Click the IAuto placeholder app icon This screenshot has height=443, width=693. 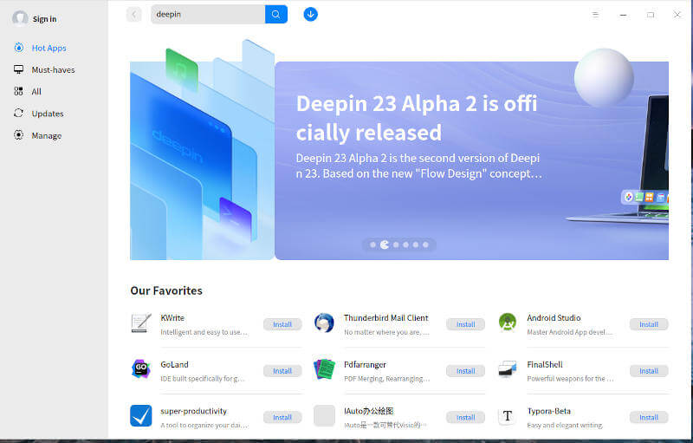[x=324, y=415]
